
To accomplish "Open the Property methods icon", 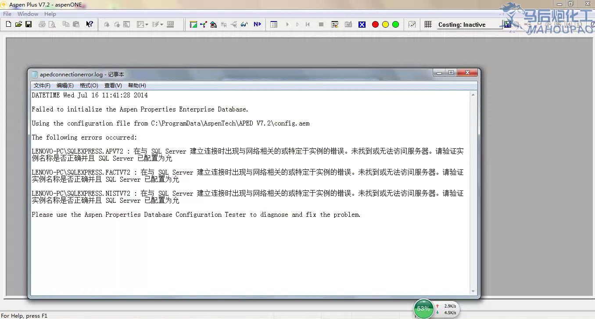I will [x=214, y=25].
